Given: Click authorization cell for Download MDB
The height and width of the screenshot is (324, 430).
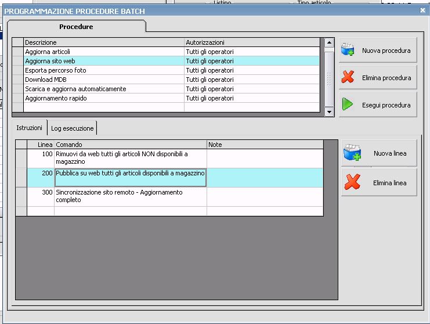Looking at the screenshot, I should click(x=252, y=80).
